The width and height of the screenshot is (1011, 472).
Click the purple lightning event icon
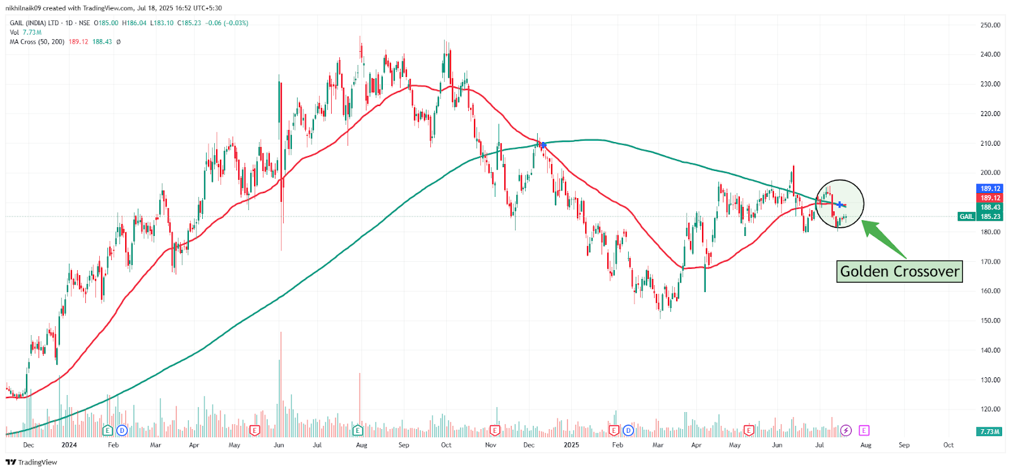click(x=846, y=430)
